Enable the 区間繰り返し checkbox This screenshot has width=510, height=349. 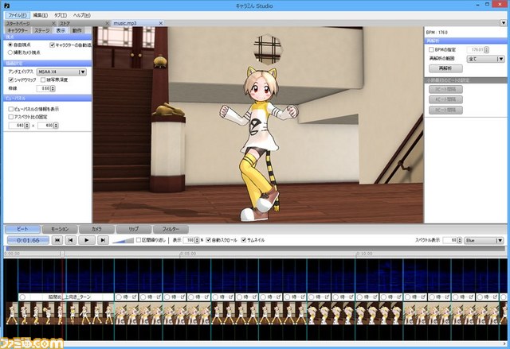click(139, 240)
